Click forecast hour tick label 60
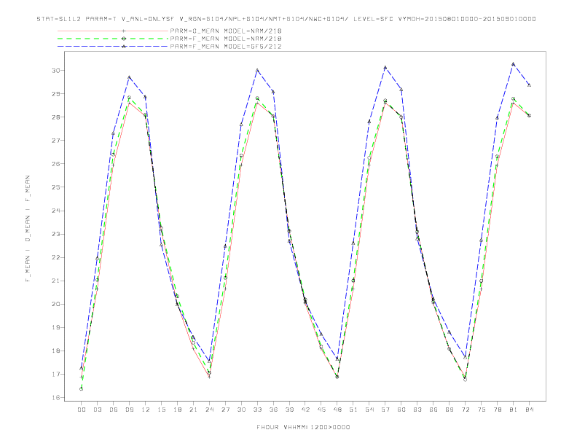 (x=401, y=410)
